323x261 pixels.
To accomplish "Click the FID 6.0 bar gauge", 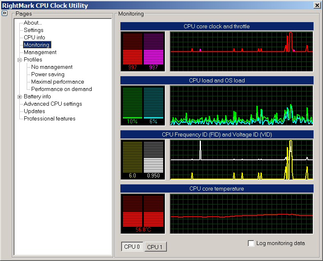I will click(132, 157).
